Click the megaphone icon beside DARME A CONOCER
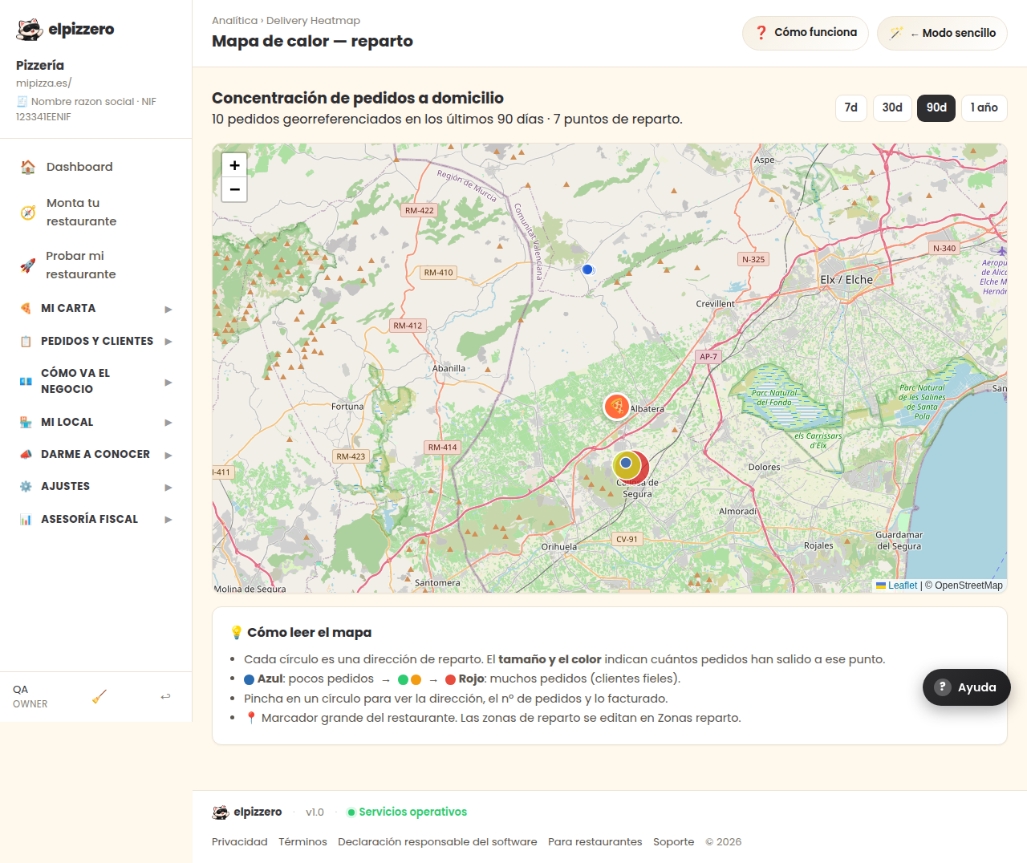Screen dimensions: 1027x863 coord(26,455)
